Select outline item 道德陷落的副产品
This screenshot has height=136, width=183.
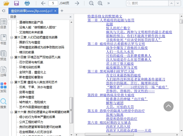[31, 22]
